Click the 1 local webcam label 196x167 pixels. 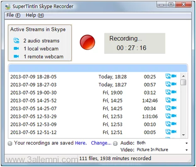coord(41,48)
